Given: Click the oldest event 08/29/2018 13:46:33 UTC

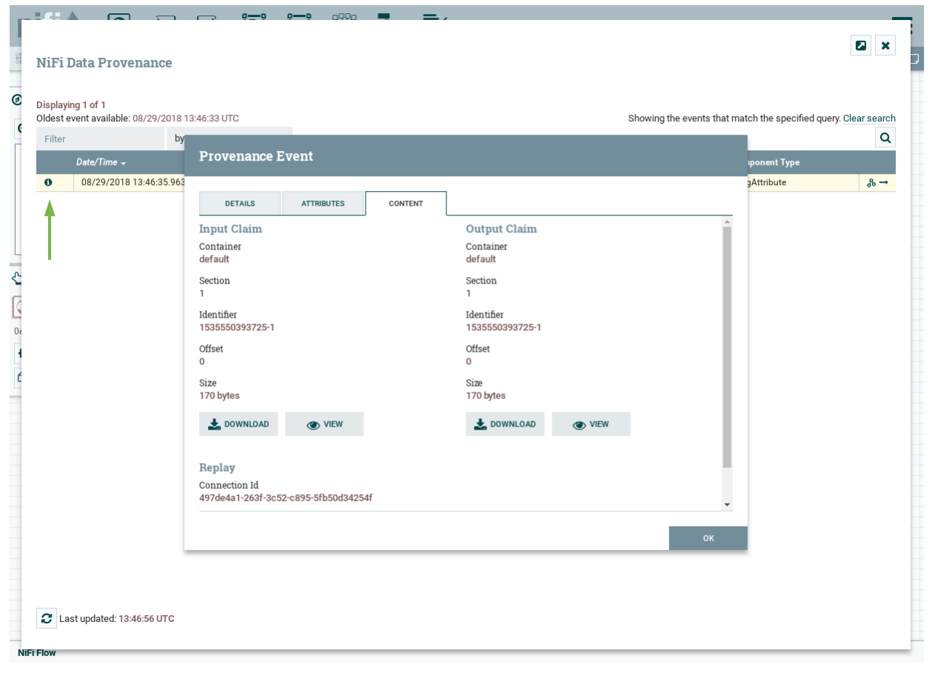Looking at the screenshot, I should (x=186, y=118).
